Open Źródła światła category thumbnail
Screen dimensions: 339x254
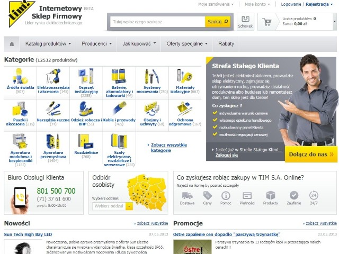click(20, 76)
